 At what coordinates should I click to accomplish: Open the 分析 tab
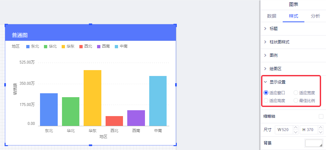click(x=315, y=16)
